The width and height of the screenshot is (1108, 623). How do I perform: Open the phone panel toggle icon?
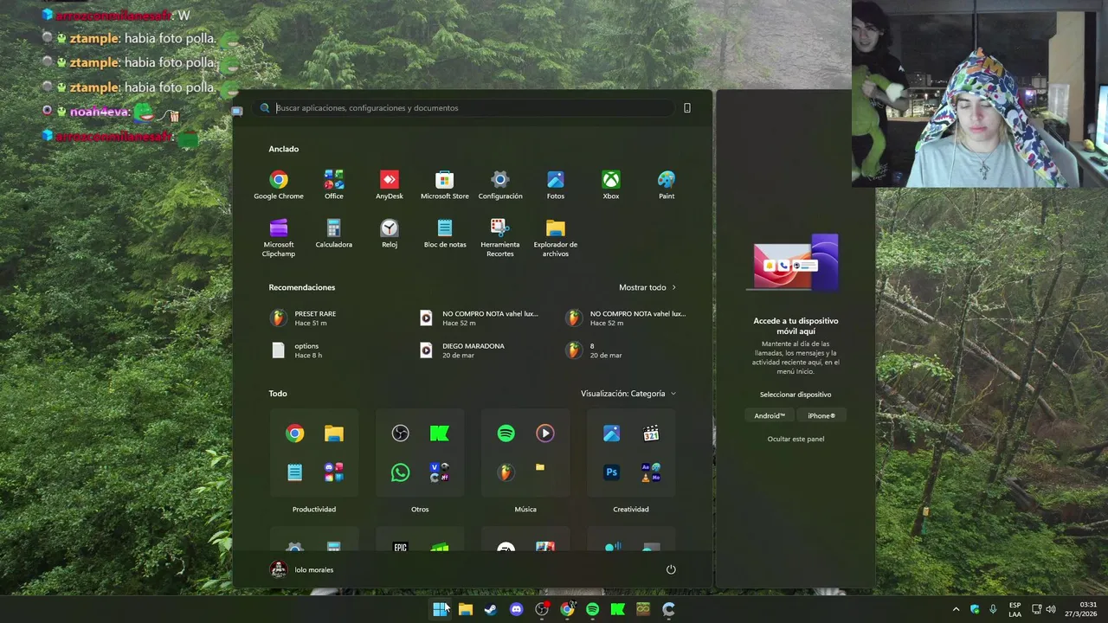[x=687, y=108]
